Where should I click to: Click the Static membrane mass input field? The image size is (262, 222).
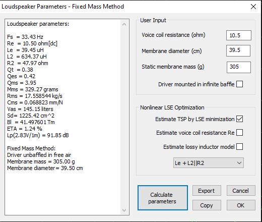[239, 67]
